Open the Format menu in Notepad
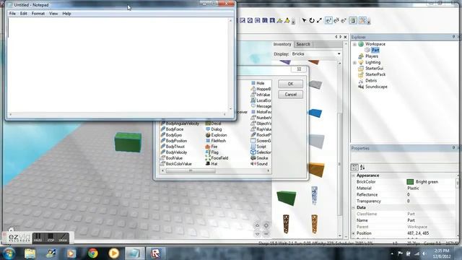Image resolution: width=462 pixels, height=260 pixels. click(x=38, y=14)
